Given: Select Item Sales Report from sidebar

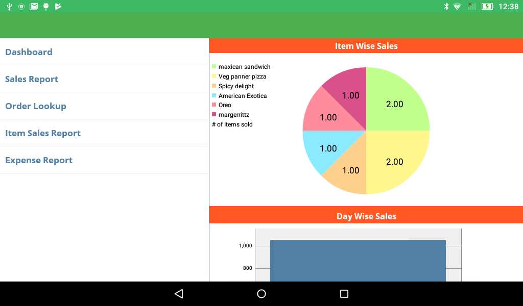Looking at the screenshot, I should coord(43,133).
